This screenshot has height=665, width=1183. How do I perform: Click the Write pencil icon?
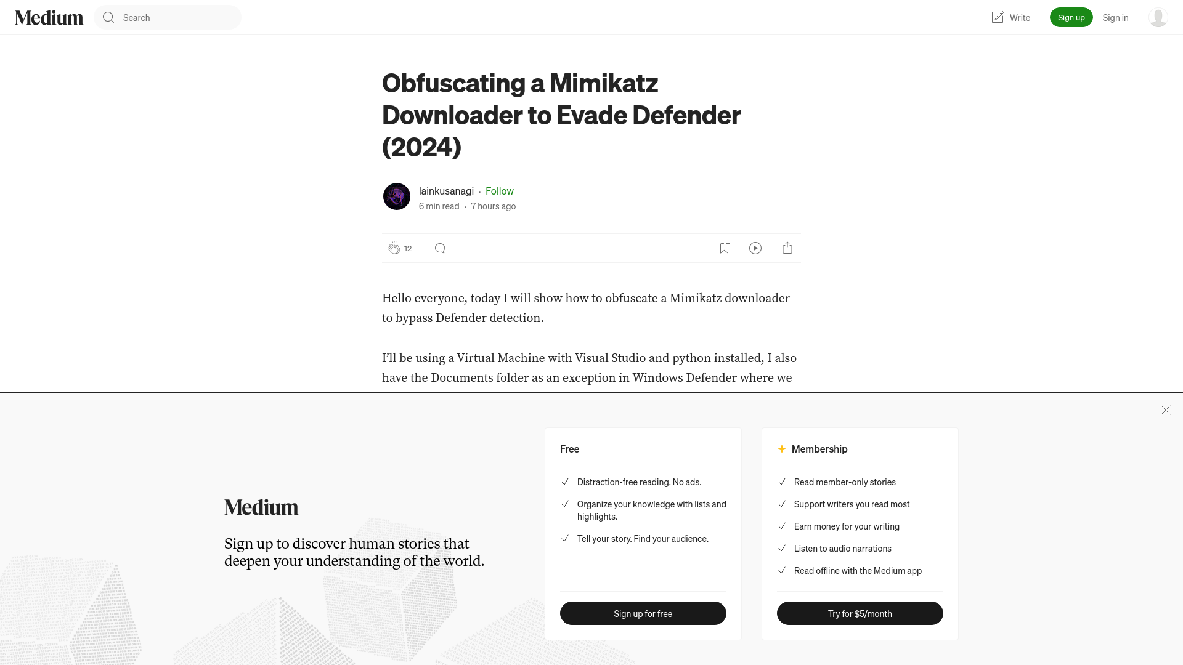pos(997,17)
